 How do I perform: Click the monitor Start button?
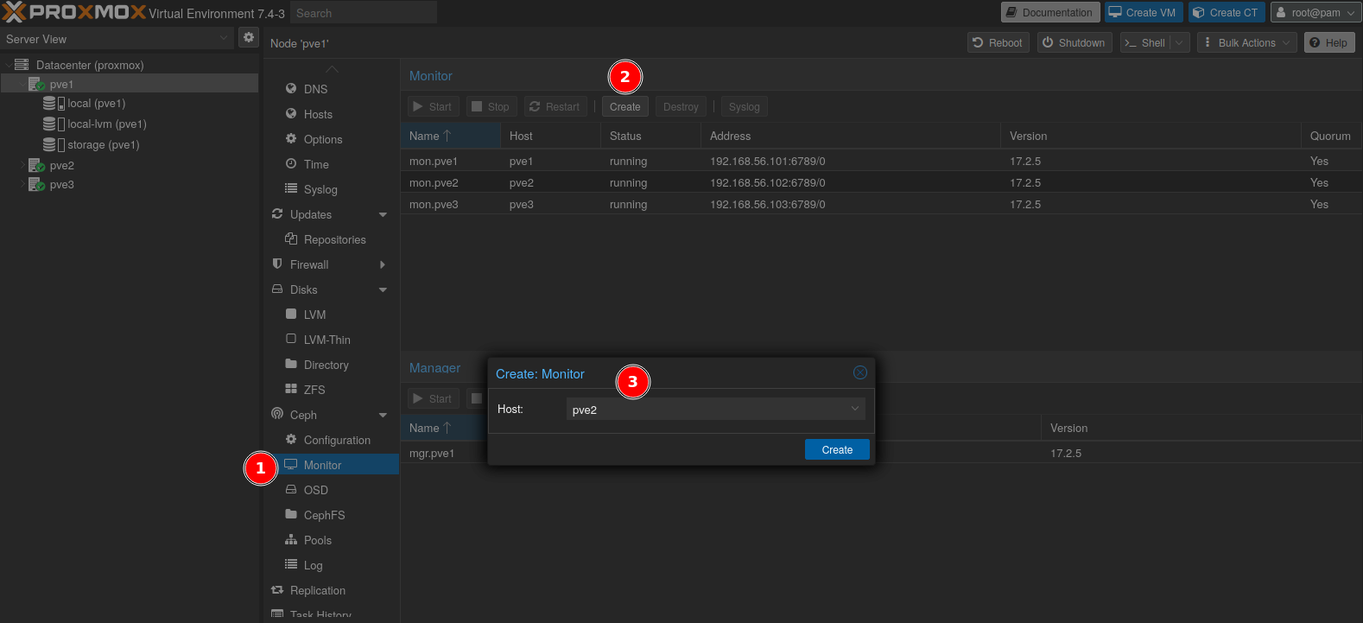point(433,106)
